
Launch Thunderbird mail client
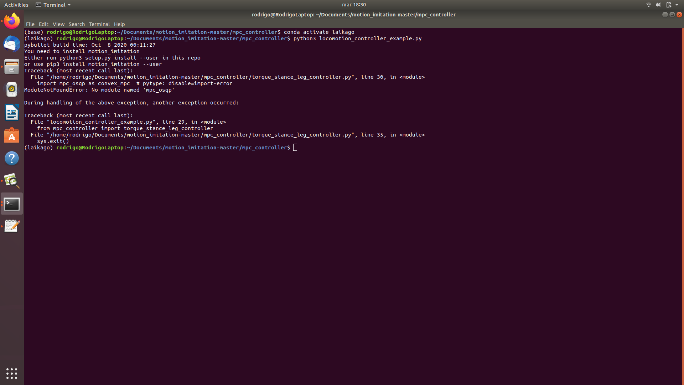tap(12, 44)
